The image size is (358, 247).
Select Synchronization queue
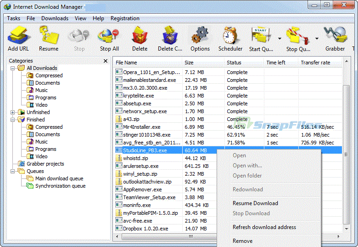pos(60,186)
